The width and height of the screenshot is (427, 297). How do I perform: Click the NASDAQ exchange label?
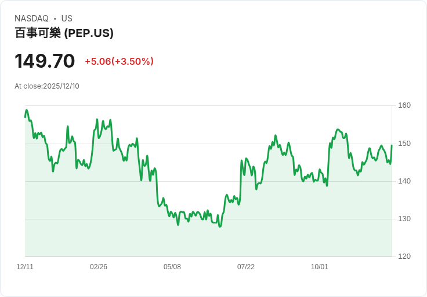coord(31,19)
